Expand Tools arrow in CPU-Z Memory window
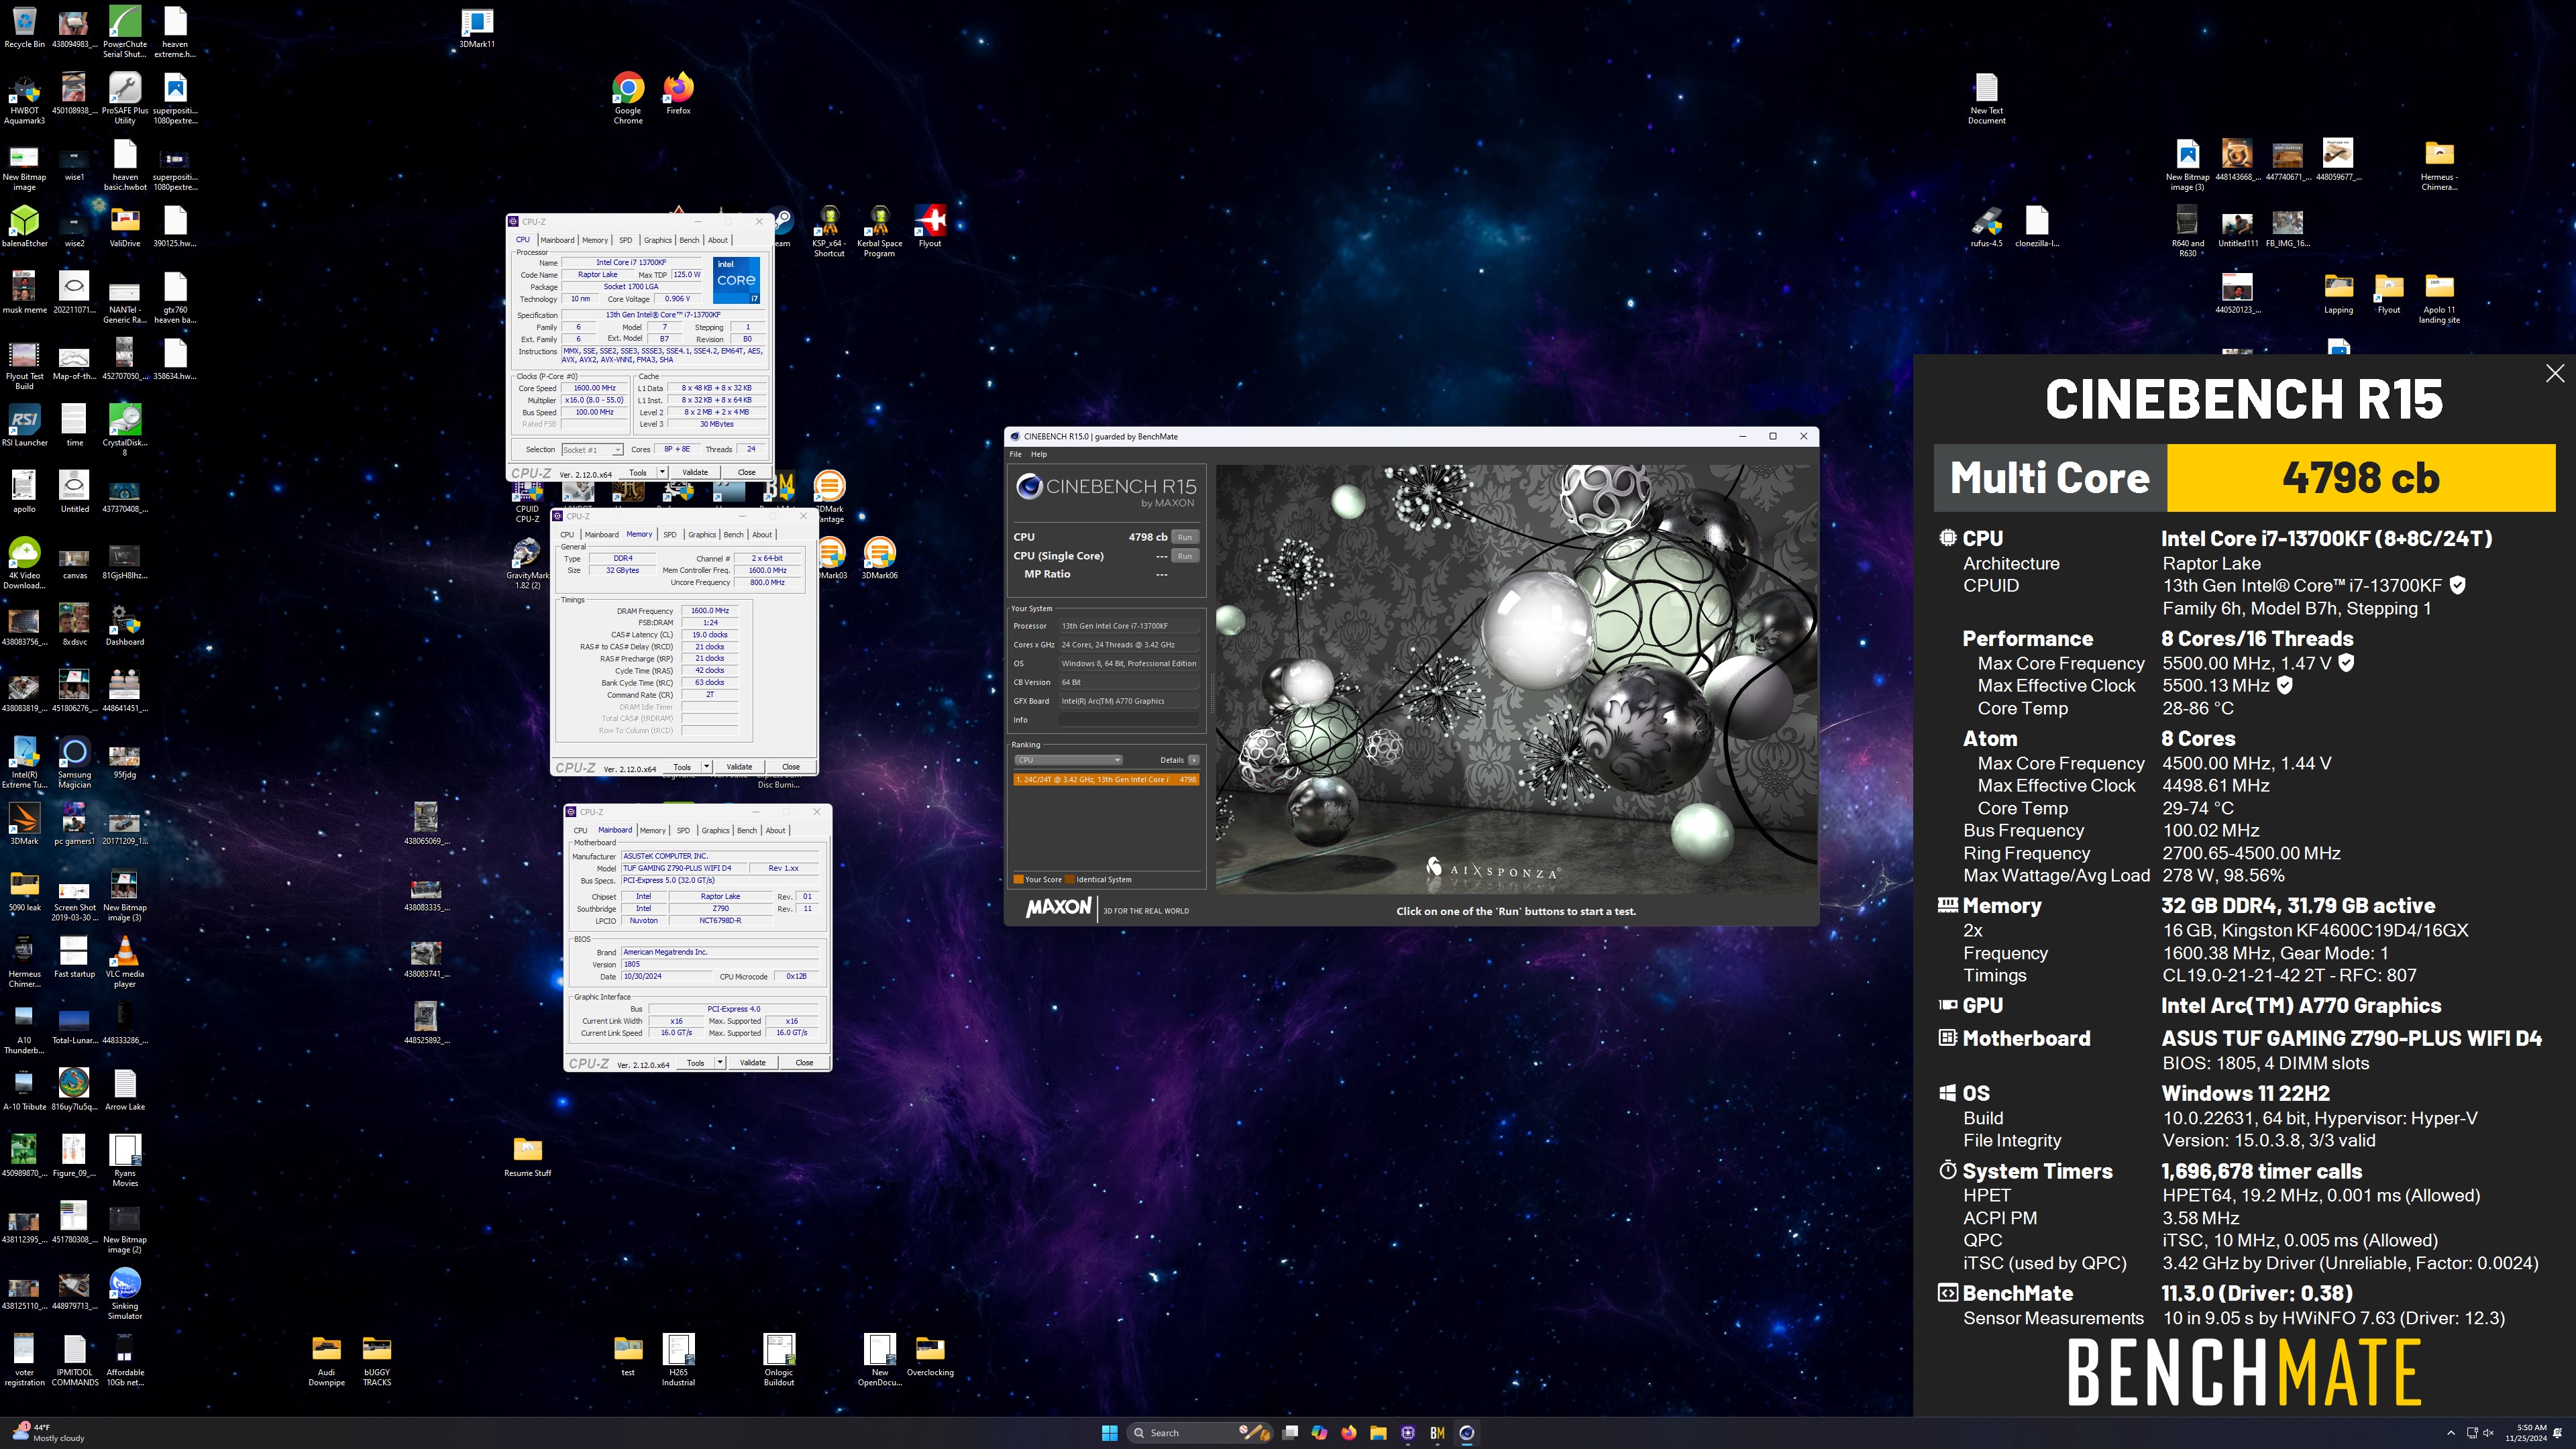2576x1449 pixels. point(706,767)
